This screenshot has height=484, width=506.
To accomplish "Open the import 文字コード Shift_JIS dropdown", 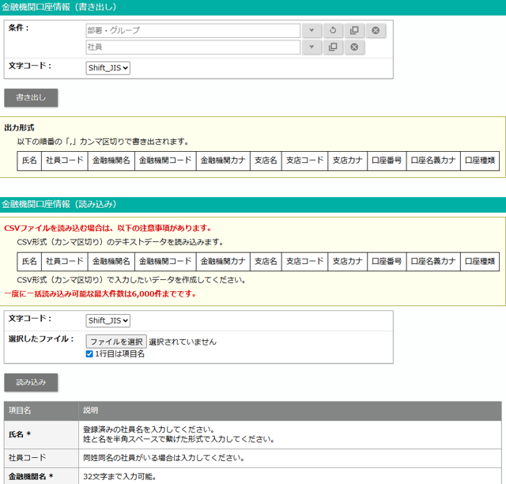I will pos(108,320).
